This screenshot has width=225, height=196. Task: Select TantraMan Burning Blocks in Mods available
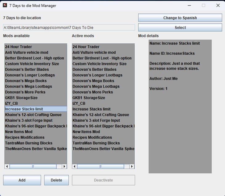click(36, 143)
